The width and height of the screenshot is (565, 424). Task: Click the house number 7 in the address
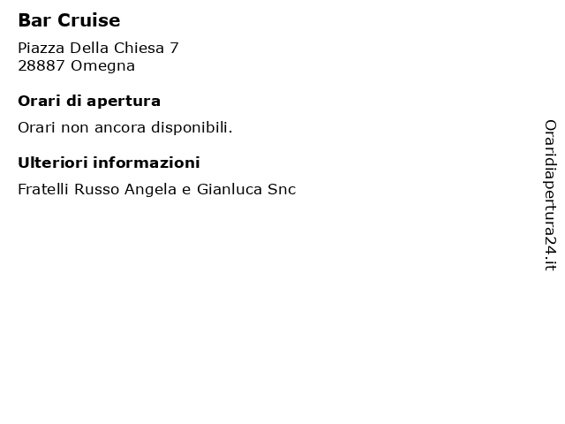click(x=174, y=48)
